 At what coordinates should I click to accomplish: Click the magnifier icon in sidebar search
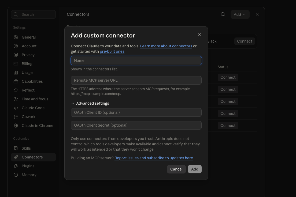pos(16,14)
